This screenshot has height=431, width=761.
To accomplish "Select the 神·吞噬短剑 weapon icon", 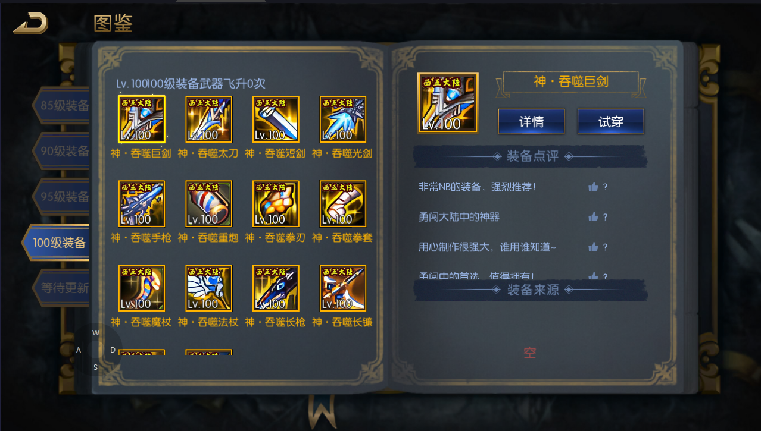I will click(x=276, y=119).
